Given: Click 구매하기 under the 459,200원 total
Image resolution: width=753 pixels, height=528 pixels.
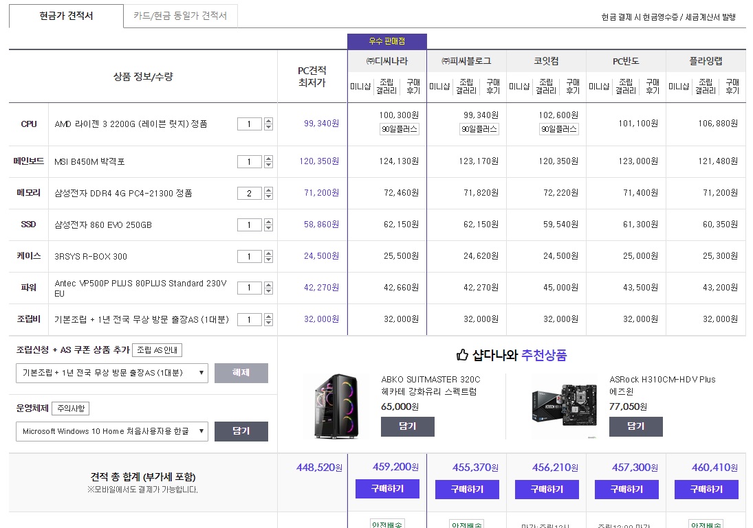Looking at the screenshot, I should tap(388, 489).
